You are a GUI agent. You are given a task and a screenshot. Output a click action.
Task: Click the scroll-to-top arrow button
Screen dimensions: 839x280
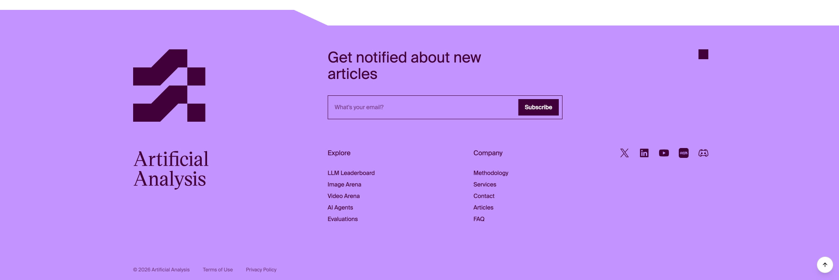pyautogui.click(x=825, y=265)
